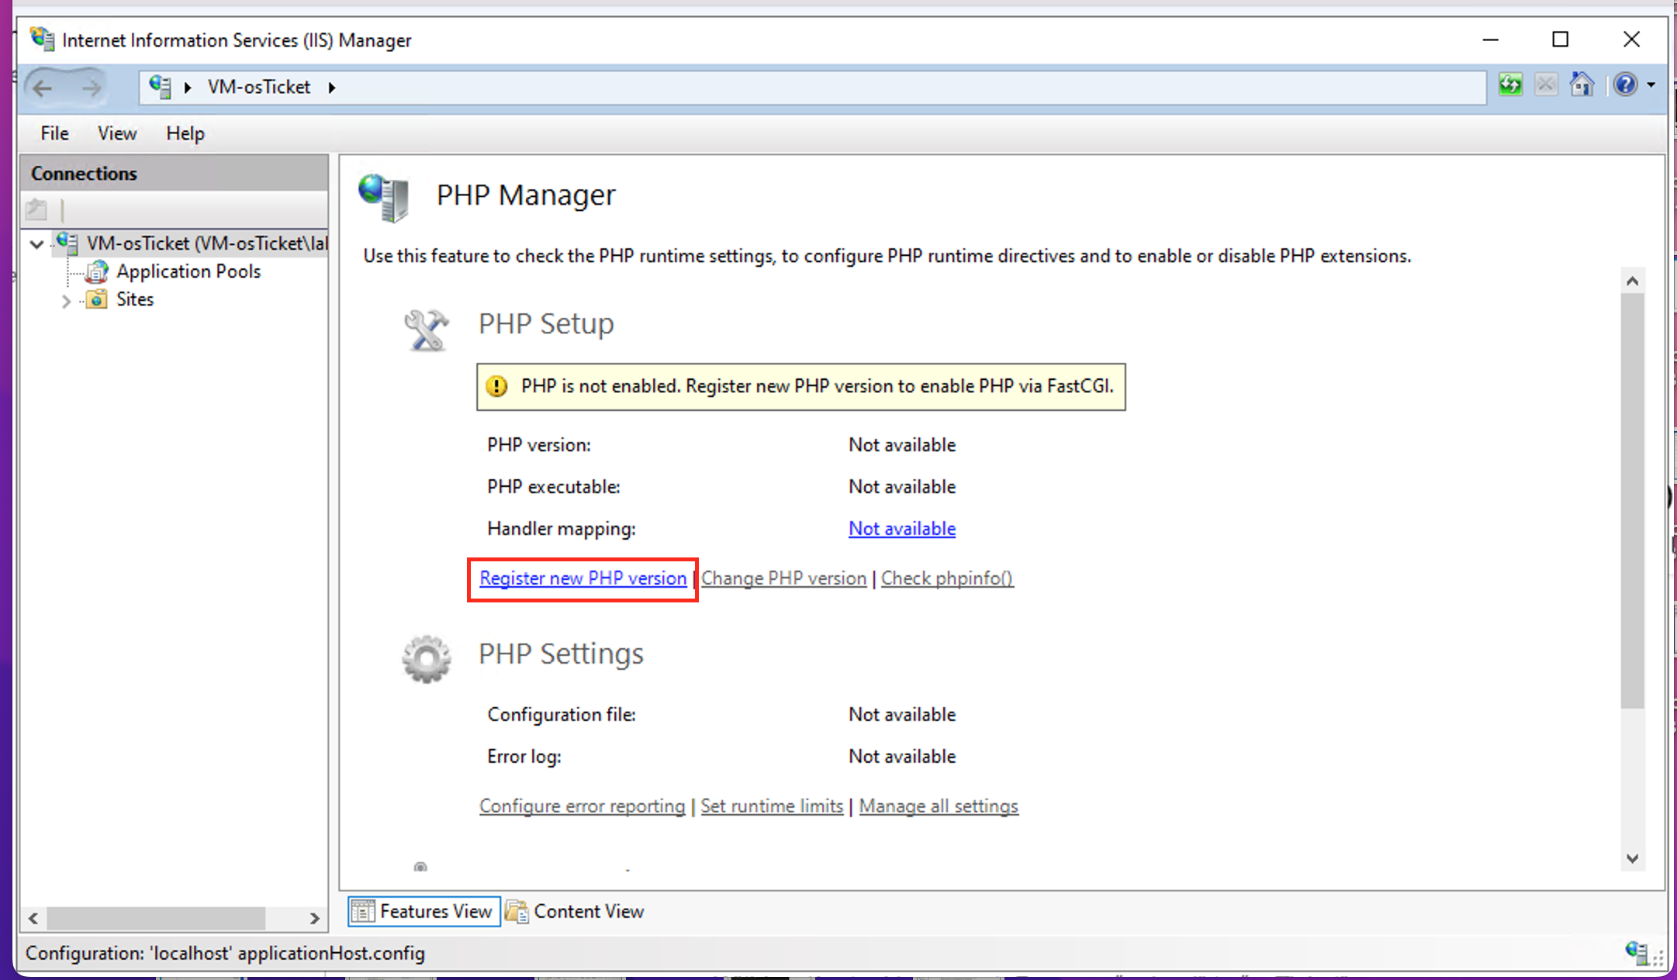The width and height of the screenshot is (1677, 980).
Task: Open the File menu
Action: pos(54,133)
